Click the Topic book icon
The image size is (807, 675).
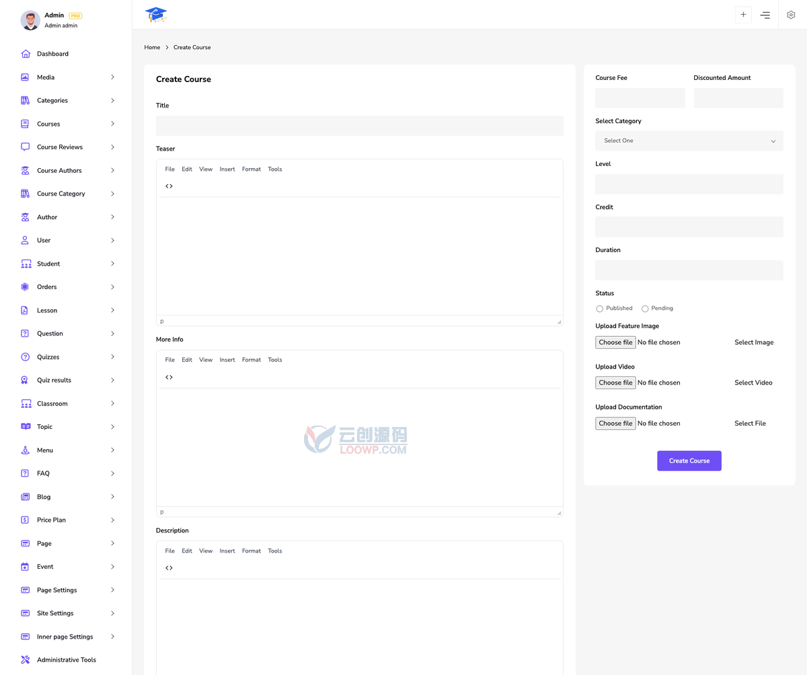pos(26,427)
